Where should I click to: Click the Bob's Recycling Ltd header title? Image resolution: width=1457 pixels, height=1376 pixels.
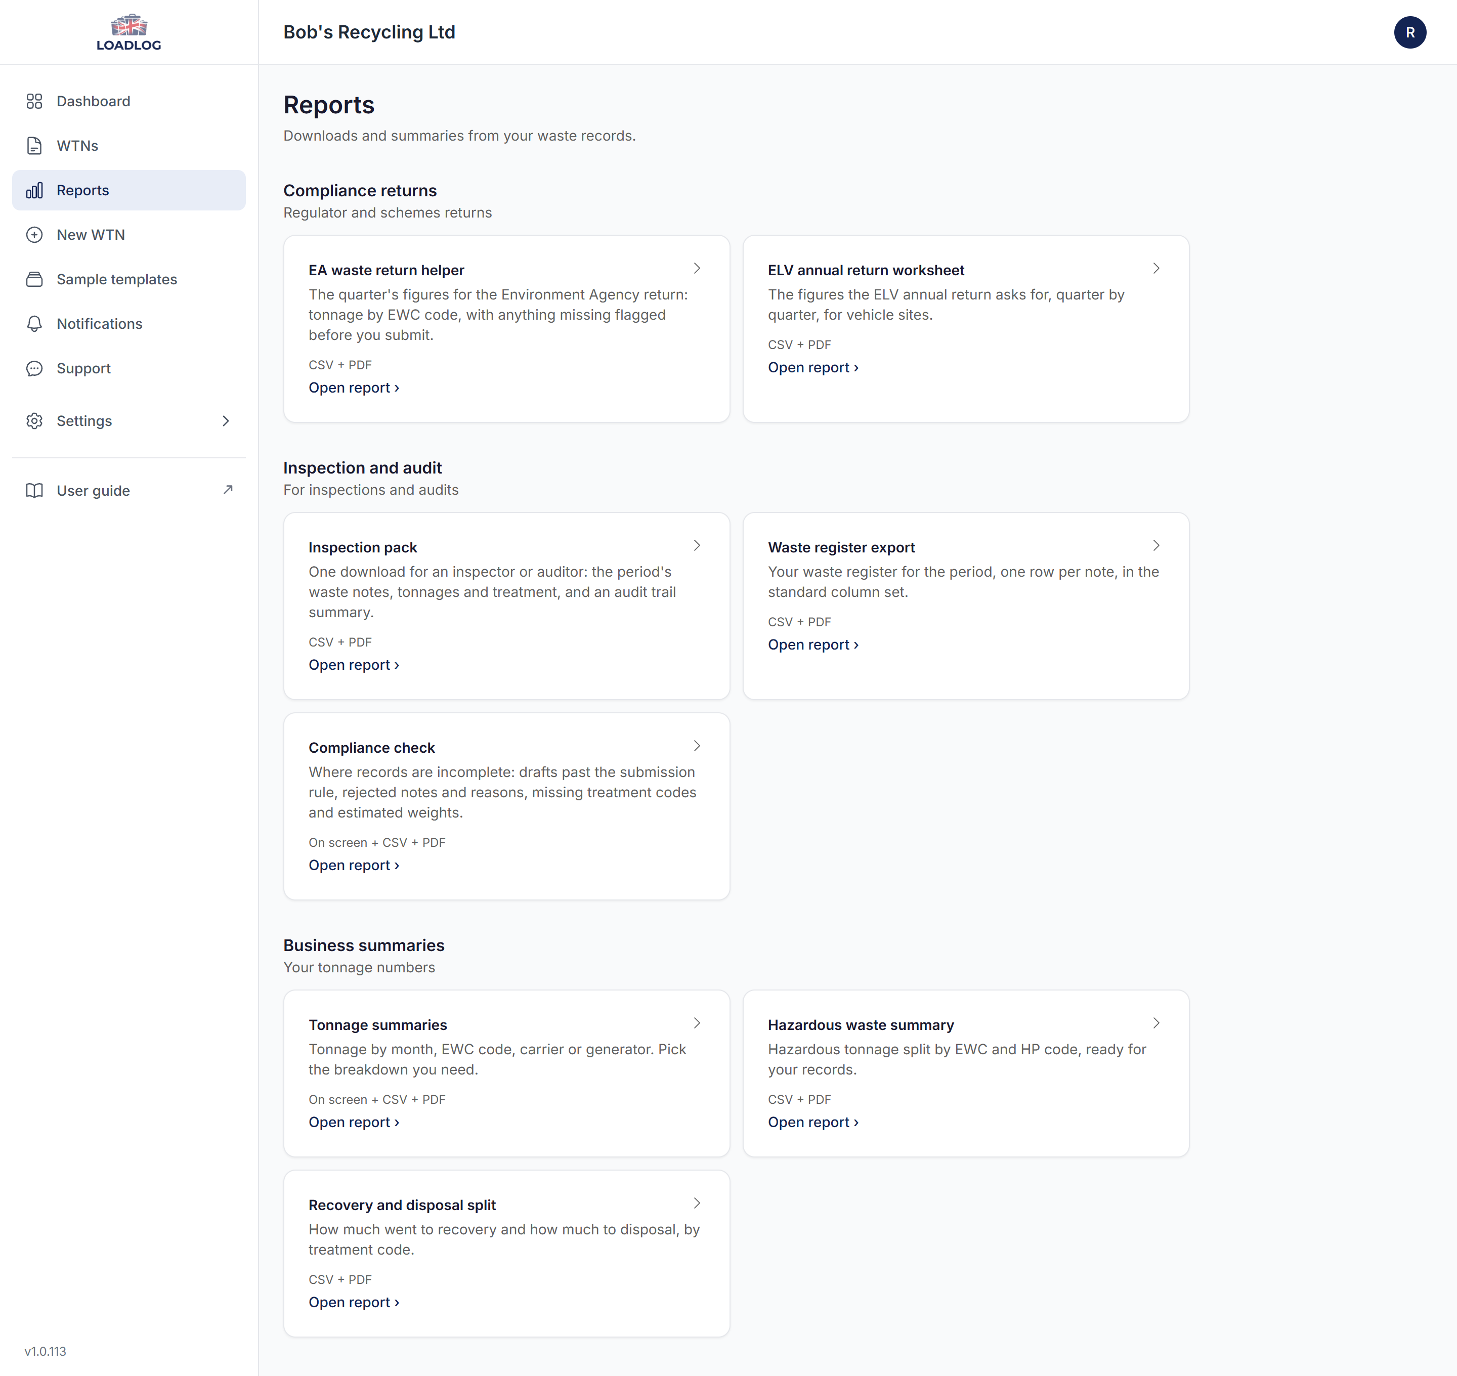click(369, 32)
